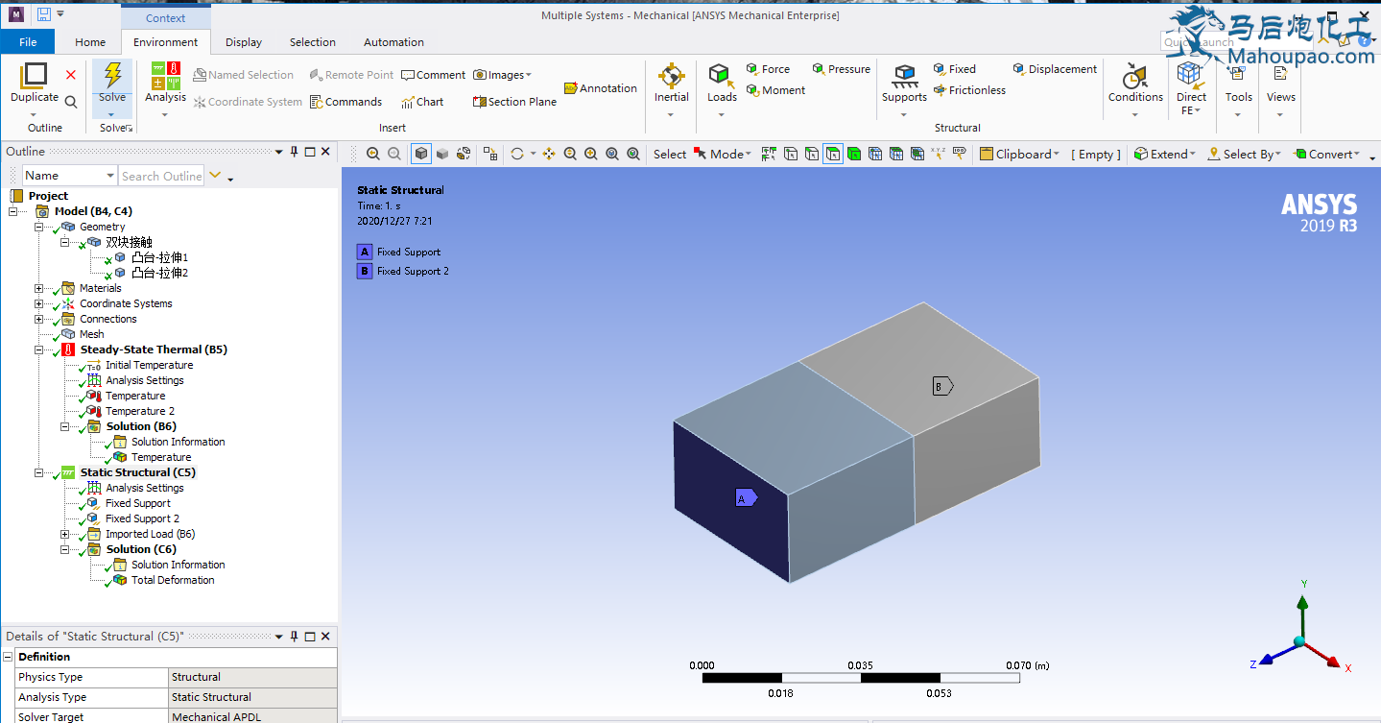Open the Clipboard dropdown
Image resolution: width=1381 pixels, height=723 pixels.
pos(1019,154)
